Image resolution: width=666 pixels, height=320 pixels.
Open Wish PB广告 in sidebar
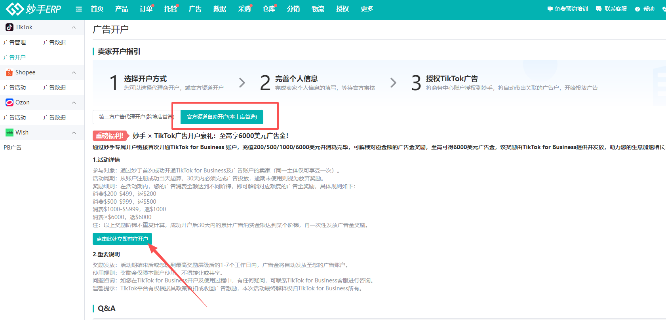point(13,148)
